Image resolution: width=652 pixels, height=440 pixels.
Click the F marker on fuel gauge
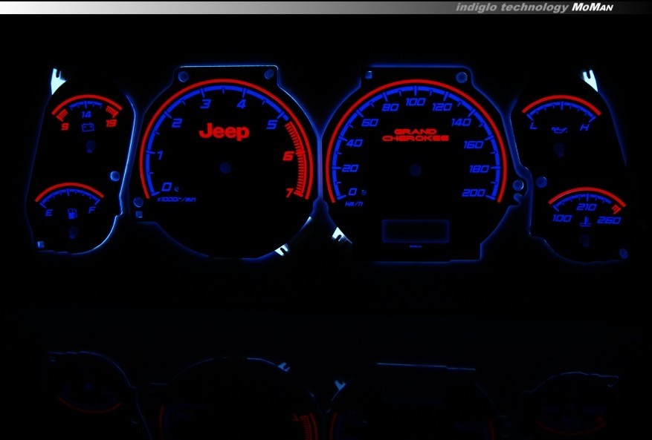point(91,211)
